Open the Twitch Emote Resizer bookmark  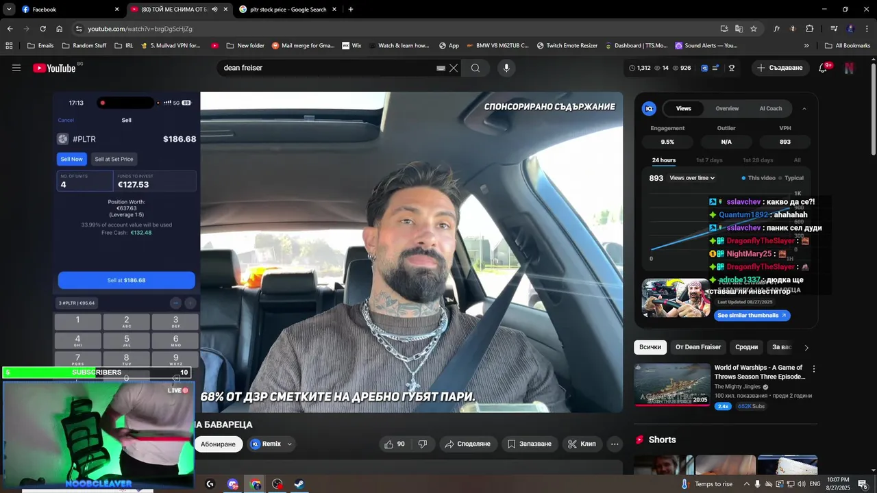[567, 46]
